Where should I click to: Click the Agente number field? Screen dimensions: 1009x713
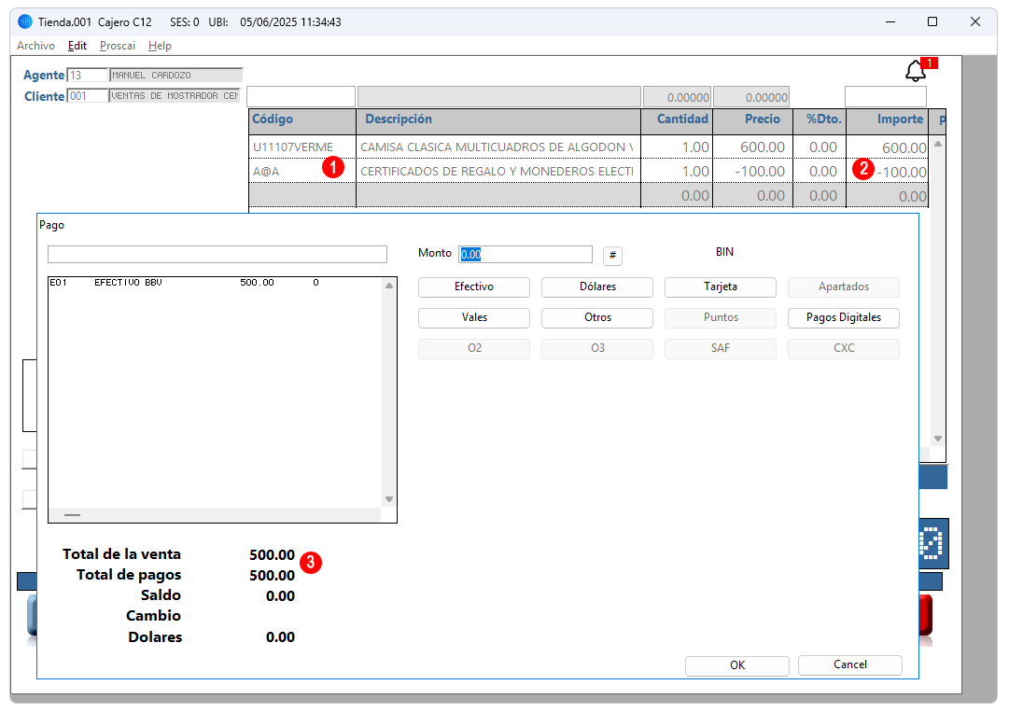[x=88, y=76]
